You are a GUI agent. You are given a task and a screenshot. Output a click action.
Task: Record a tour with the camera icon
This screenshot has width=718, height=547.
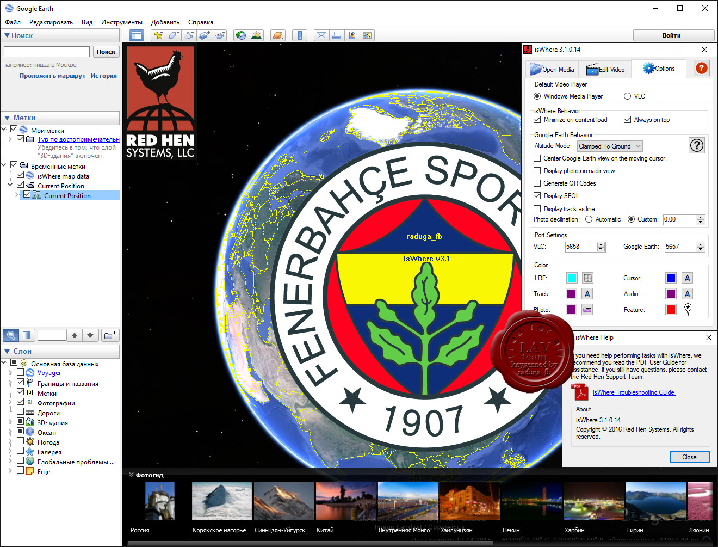click(x=219, y=35)
